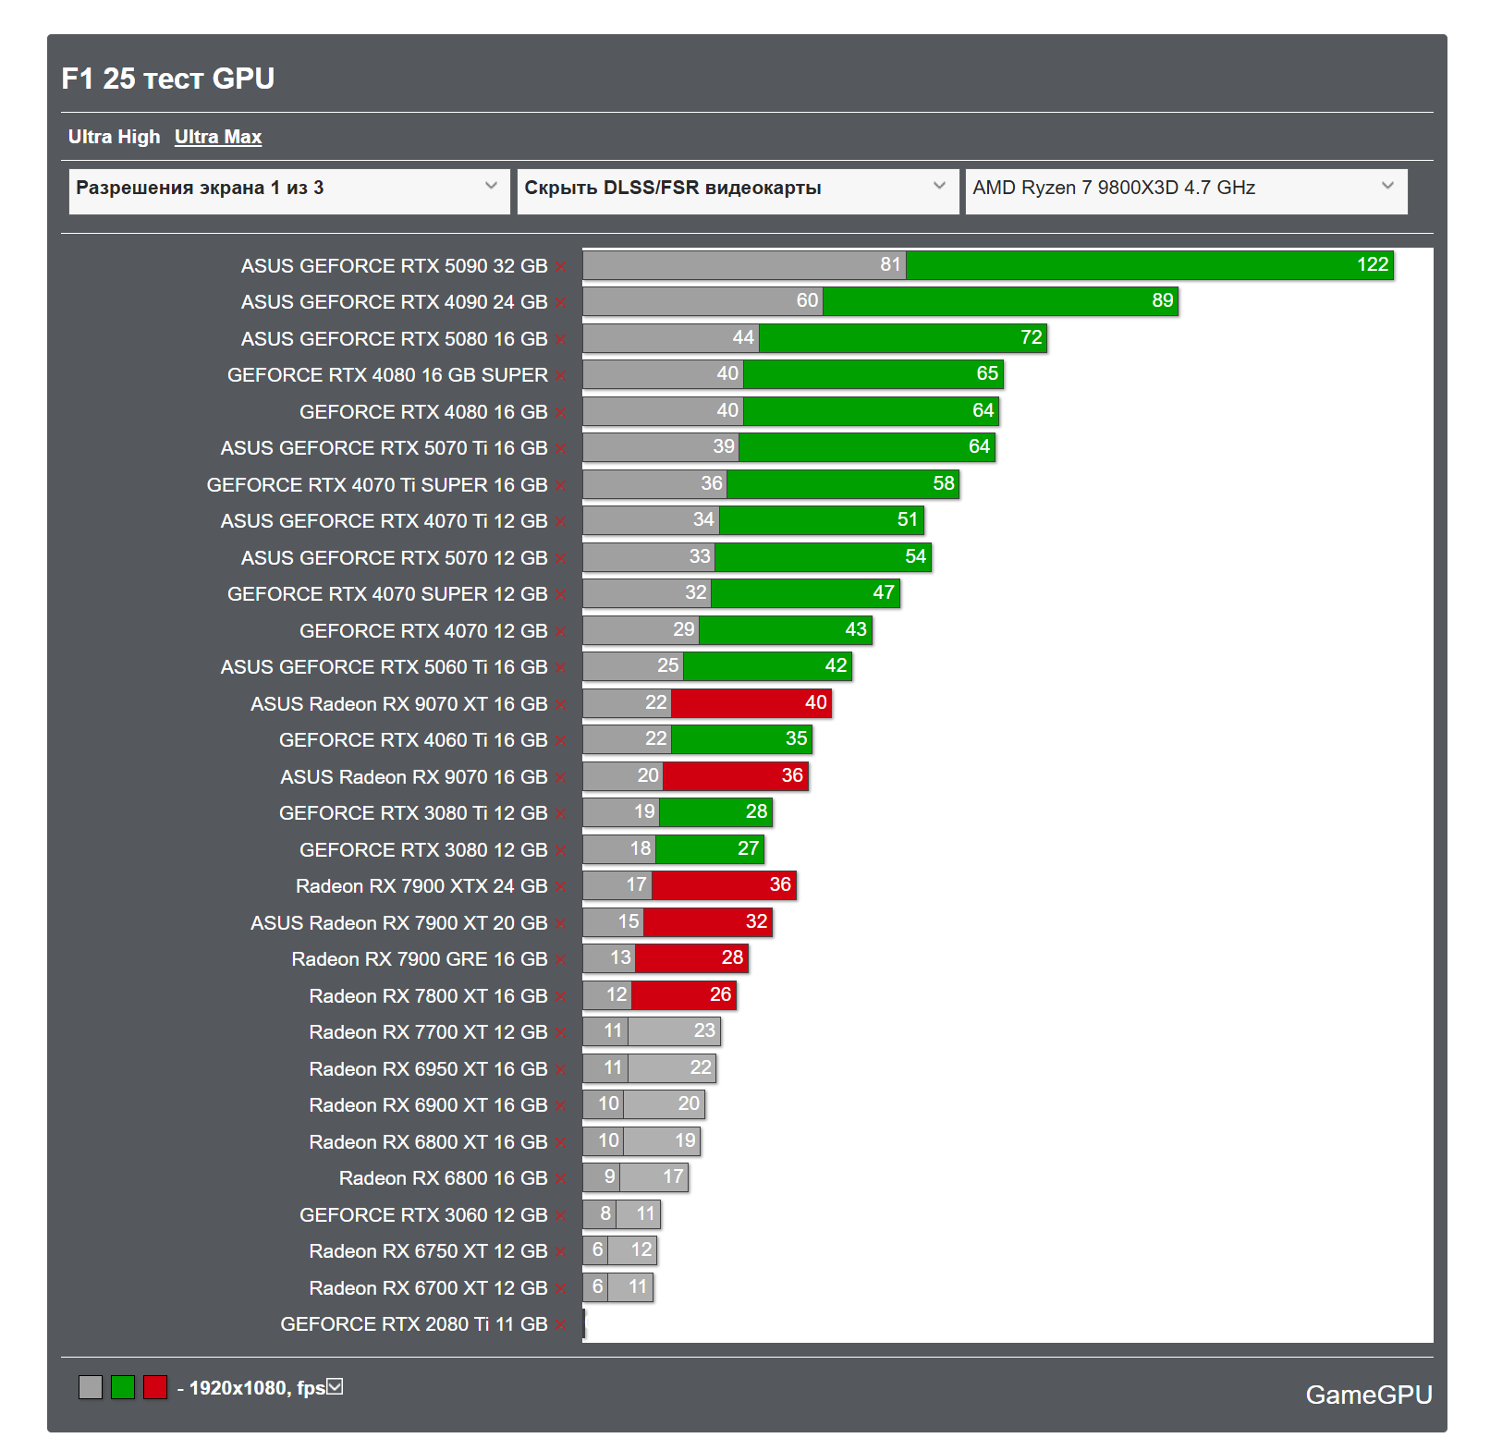
Task: Toggle the 1920x1080 fps checkbox
Action: 336,1386
